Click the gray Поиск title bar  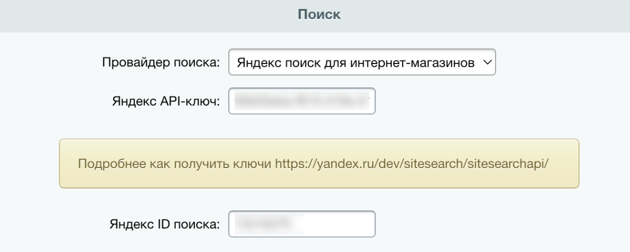click(x=315, y=16)
